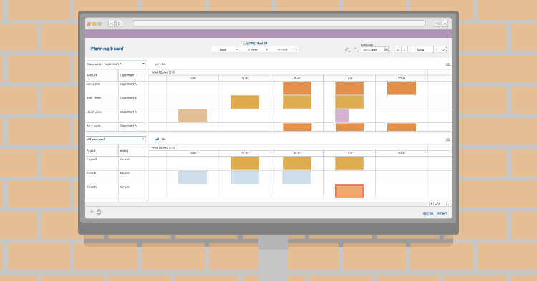Select the orange block with red border
537x281 pixels.
point(349,191)
